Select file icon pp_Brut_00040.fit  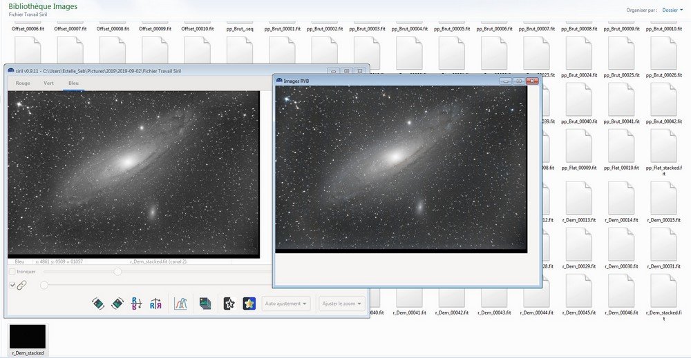579,99
